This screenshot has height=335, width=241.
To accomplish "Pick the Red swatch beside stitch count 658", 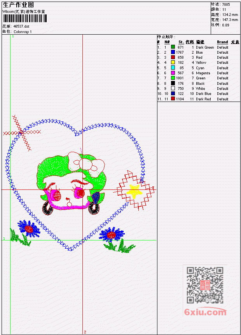I will point(173,57).
